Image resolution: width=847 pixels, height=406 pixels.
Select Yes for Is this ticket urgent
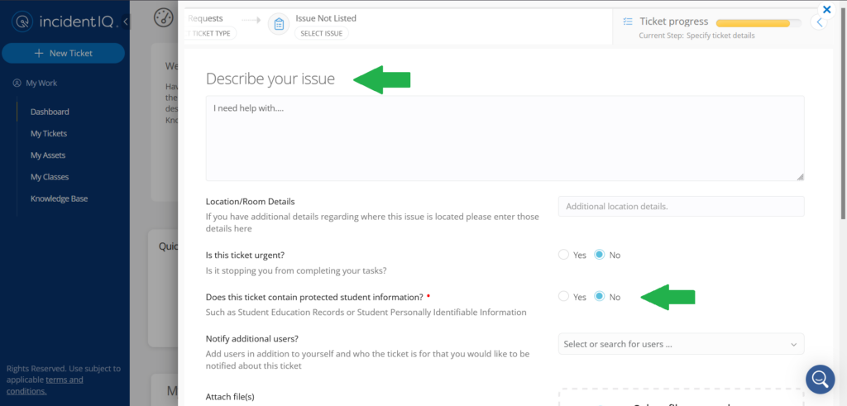pyautogui.click(x=563, y=255)
